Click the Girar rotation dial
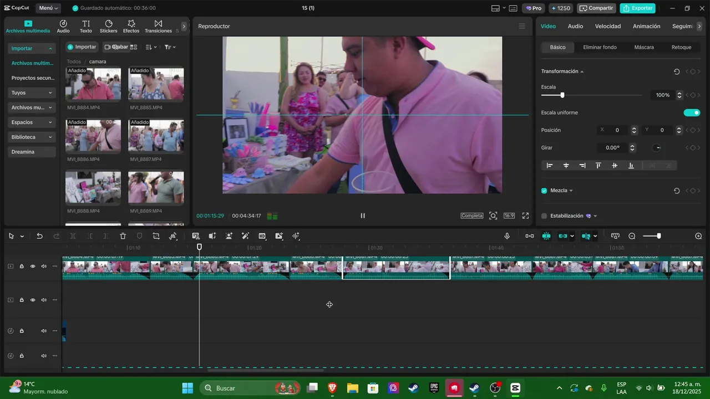The image size is (710, 399). tap(657, 148)
